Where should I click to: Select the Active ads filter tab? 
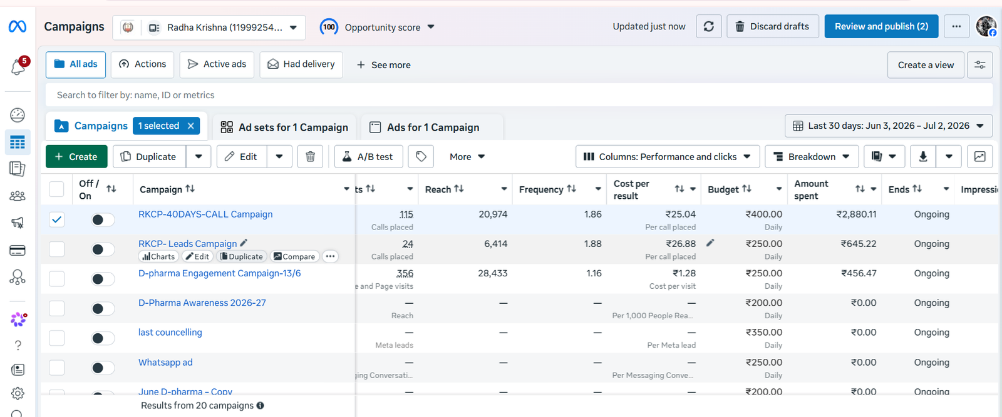coord(217,64)
